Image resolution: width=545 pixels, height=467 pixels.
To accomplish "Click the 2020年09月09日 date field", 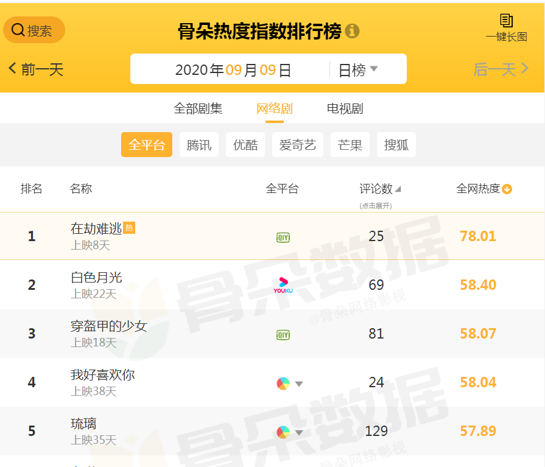I will (x=233, y=69).
